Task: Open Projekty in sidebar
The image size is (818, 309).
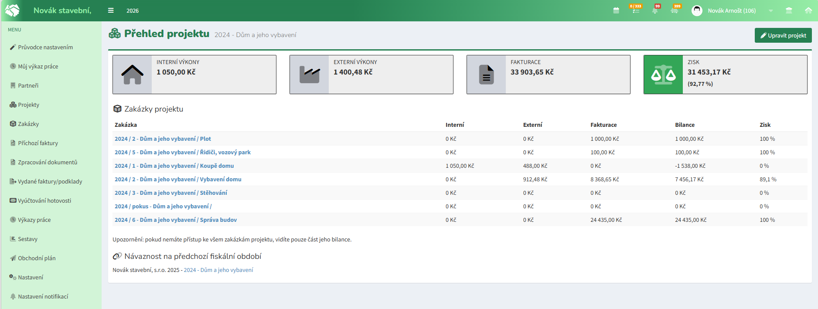Action: click(x=28, y=105)
